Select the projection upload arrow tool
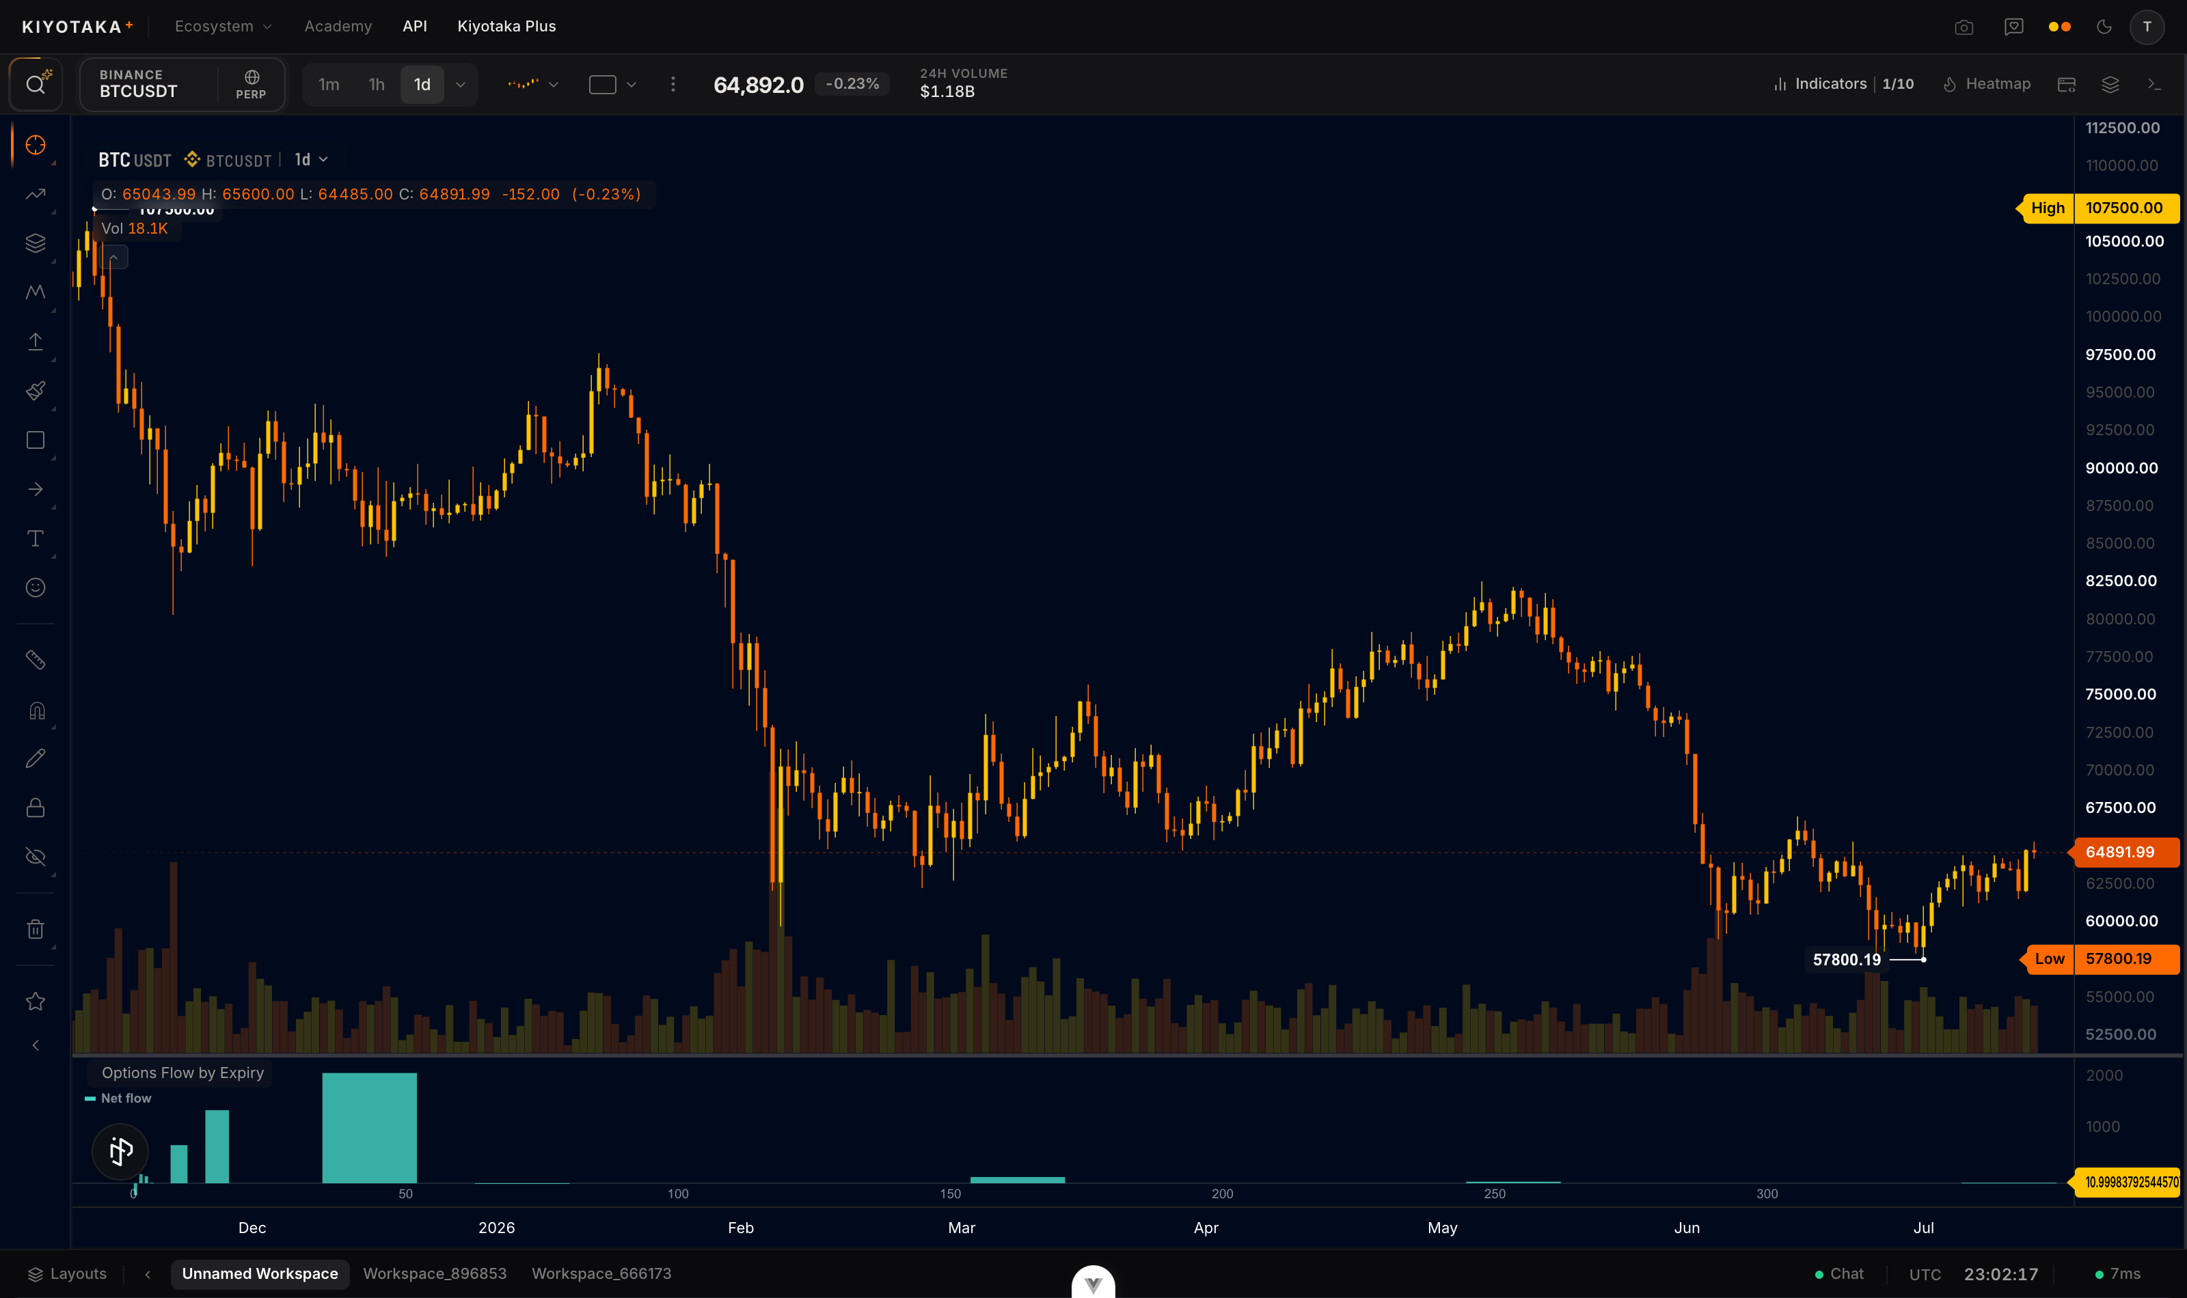2187x1298 pixels. (35, 341)
